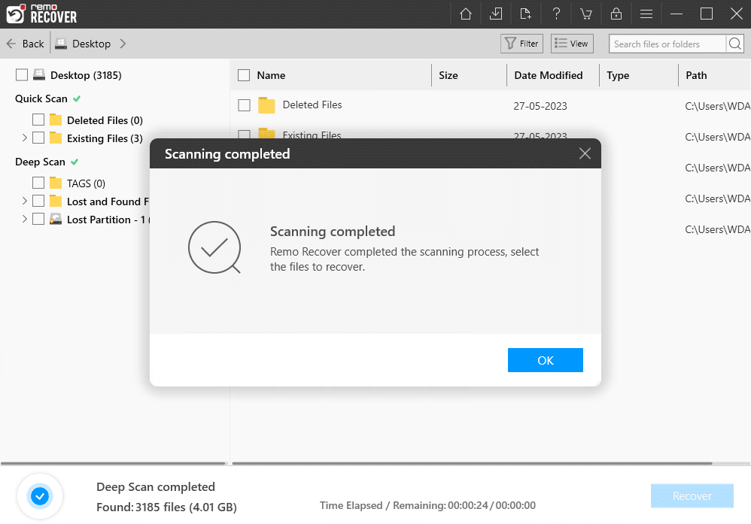Viewport: 751px width, 524px height.
Task: Expand the Existing Files tree node
Action: [x=24, y=138]
